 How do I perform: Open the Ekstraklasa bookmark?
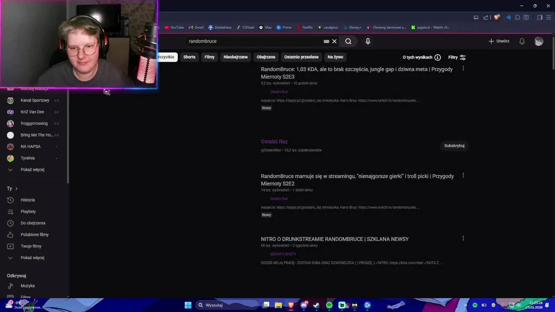coord(220,27)
